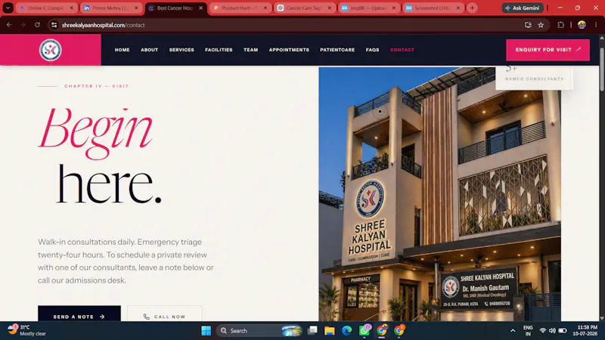
Task: Switch to the Online C Compiler tab
Action: point(46,8)
